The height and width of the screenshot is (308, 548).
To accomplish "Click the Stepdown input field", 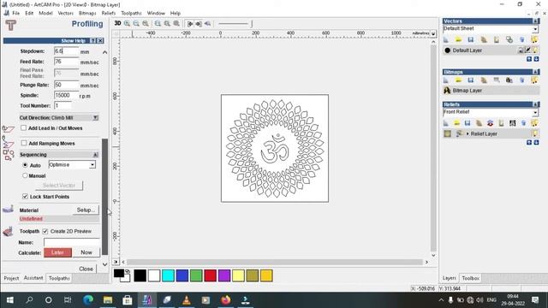I will click(67, 51).
